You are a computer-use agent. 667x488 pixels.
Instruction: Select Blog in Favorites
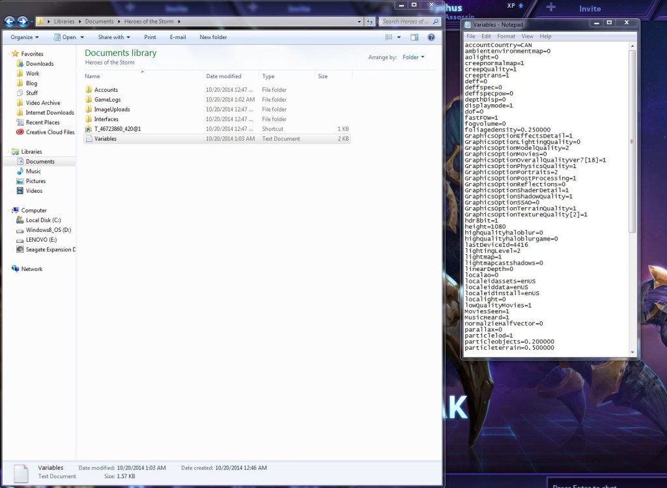tap(31, 83)
